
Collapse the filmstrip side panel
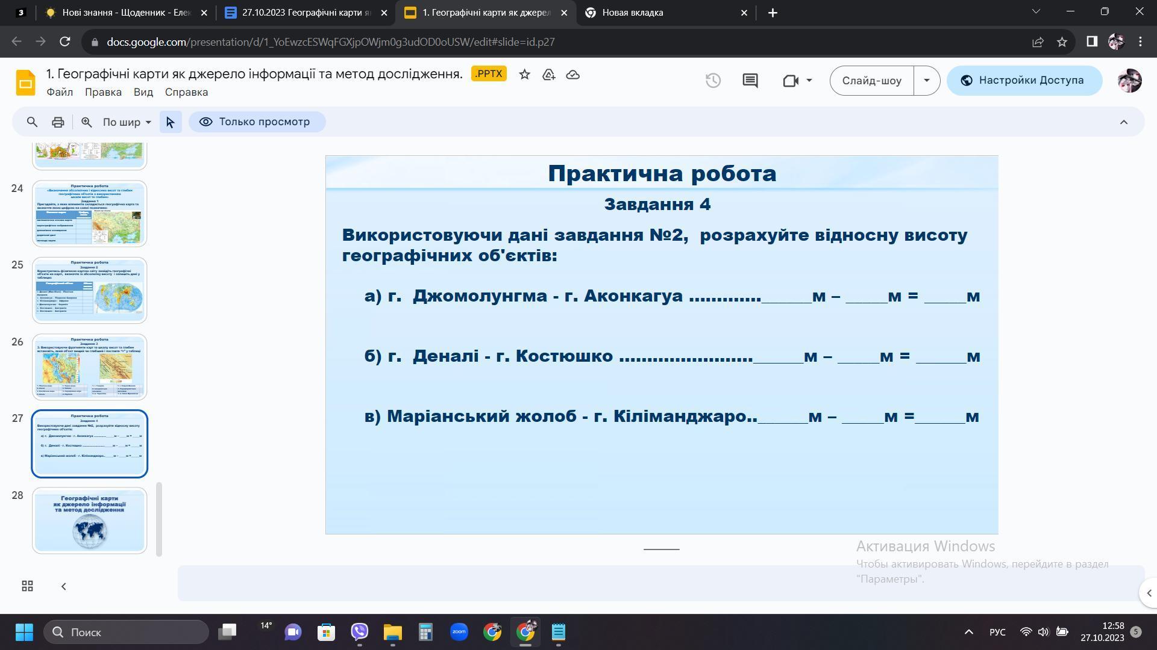pyautogui.click(x=63, y=586)
